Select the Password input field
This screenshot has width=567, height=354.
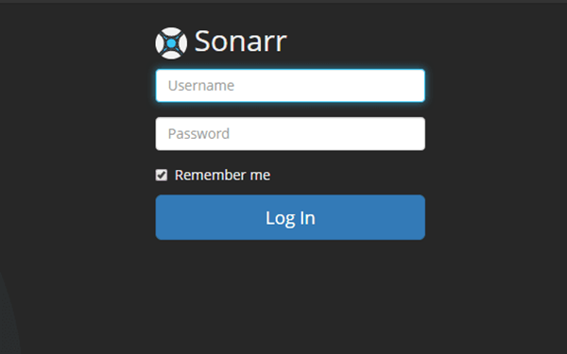click(290, 134)
